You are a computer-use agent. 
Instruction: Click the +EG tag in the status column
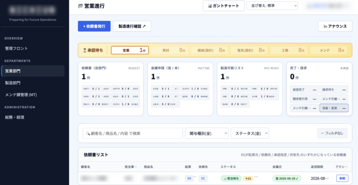[248, 178]
